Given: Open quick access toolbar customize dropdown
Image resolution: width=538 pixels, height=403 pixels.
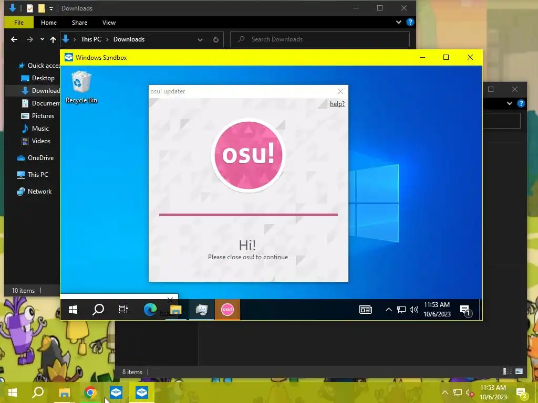Looking at the screenshot, I should 51,8.
